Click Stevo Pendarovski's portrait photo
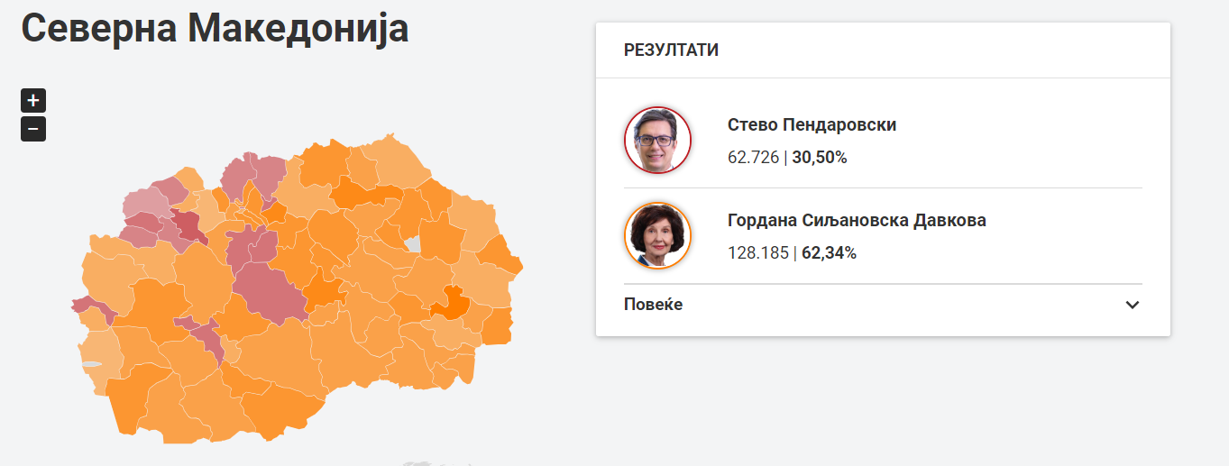The image size is (1229, 466). pos(657,141)
